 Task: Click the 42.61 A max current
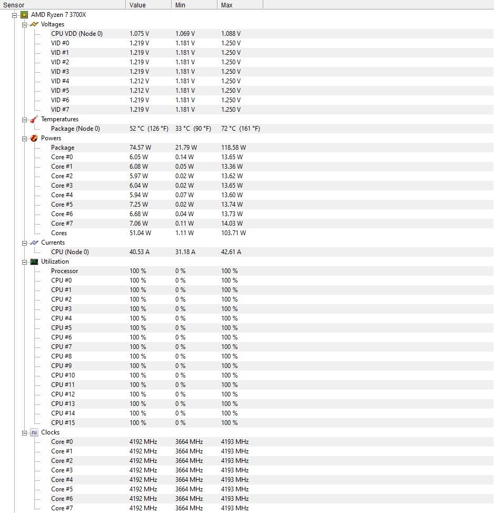(231, 252)
